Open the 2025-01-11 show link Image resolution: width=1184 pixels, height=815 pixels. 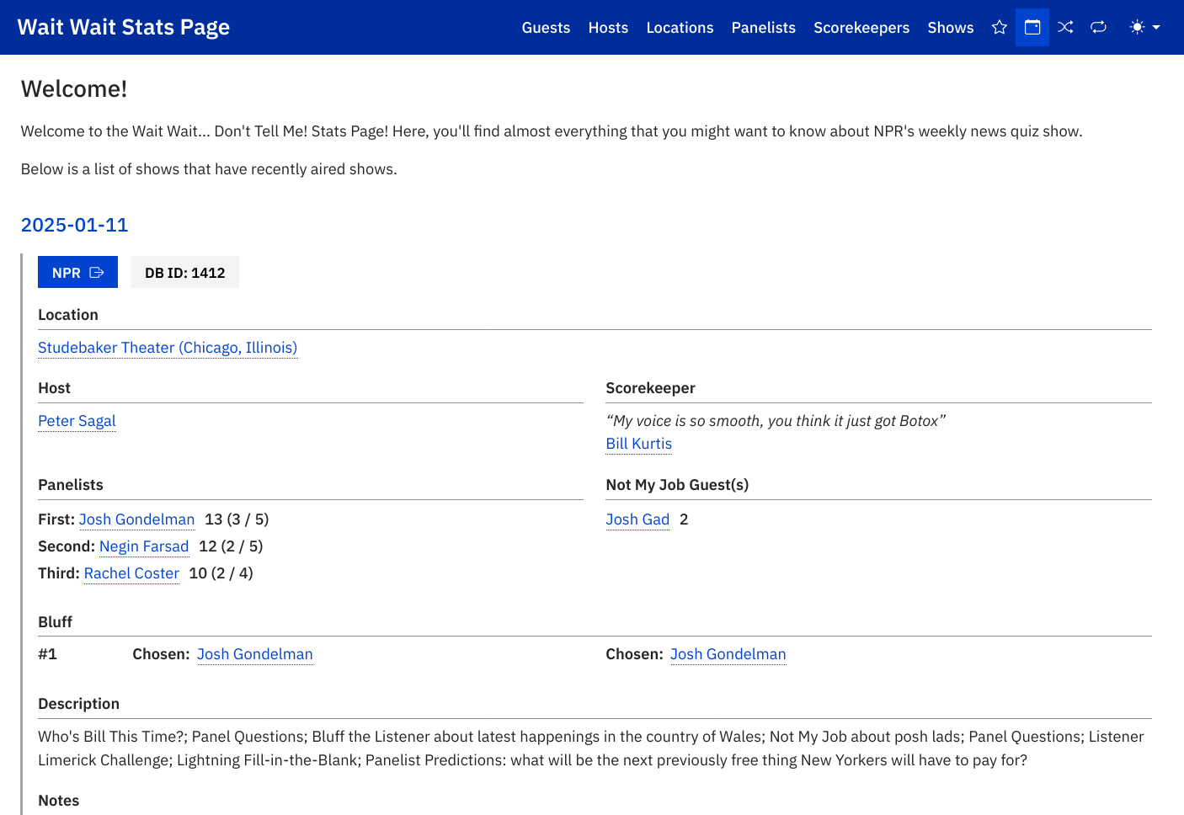[x=75, y=225]
